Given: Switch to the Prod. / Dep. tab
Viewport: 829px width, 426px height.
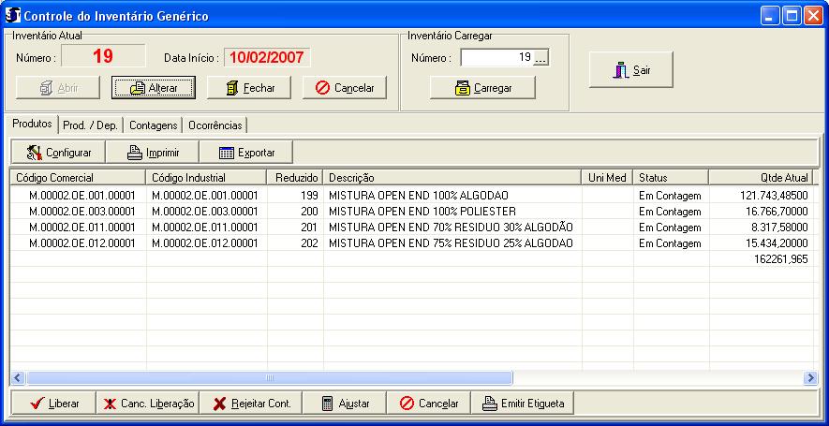Looking at the screenshot, I should pyautogui.click(x=91, y=125).
